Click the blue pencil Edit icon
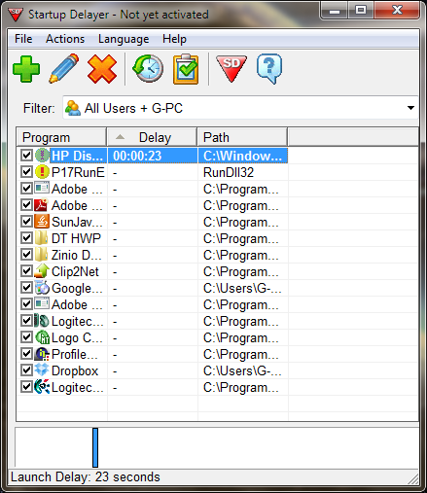 (x=64, y=68)
